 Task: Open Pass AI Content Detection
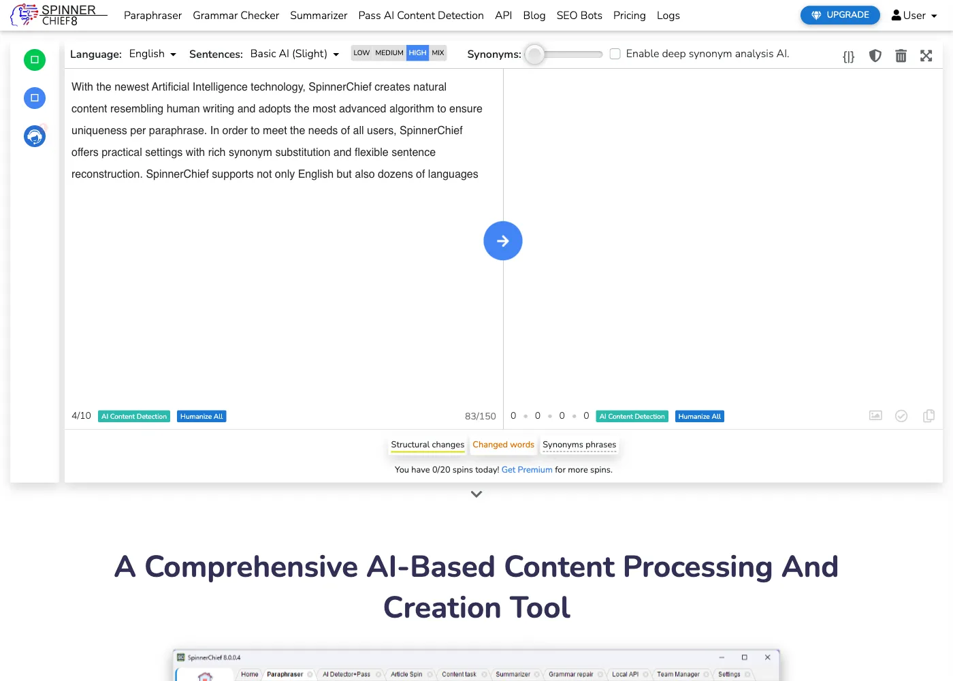tap(421, 15)
